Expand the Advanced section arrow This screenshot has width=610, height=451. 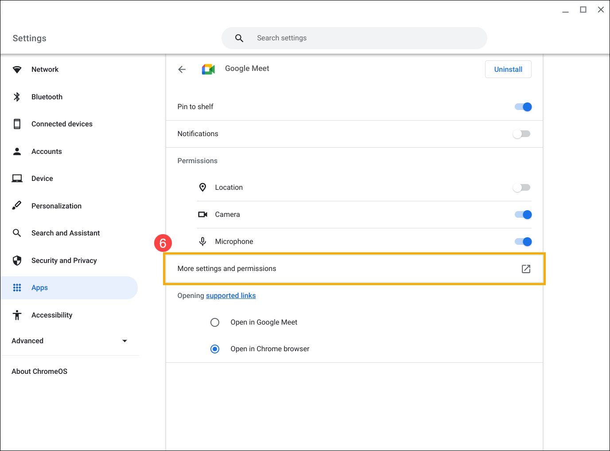[x=124, y=341]
